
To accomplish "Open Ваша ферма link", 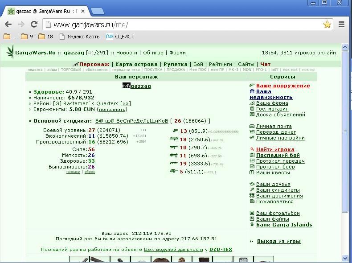I will [272, 103].
